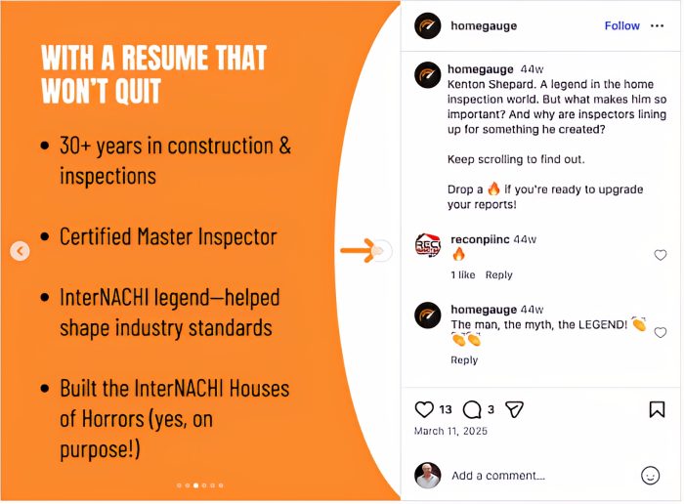Open comments via speech bubble icon
This screenshot has width=684, height=504.
point(472,410)
